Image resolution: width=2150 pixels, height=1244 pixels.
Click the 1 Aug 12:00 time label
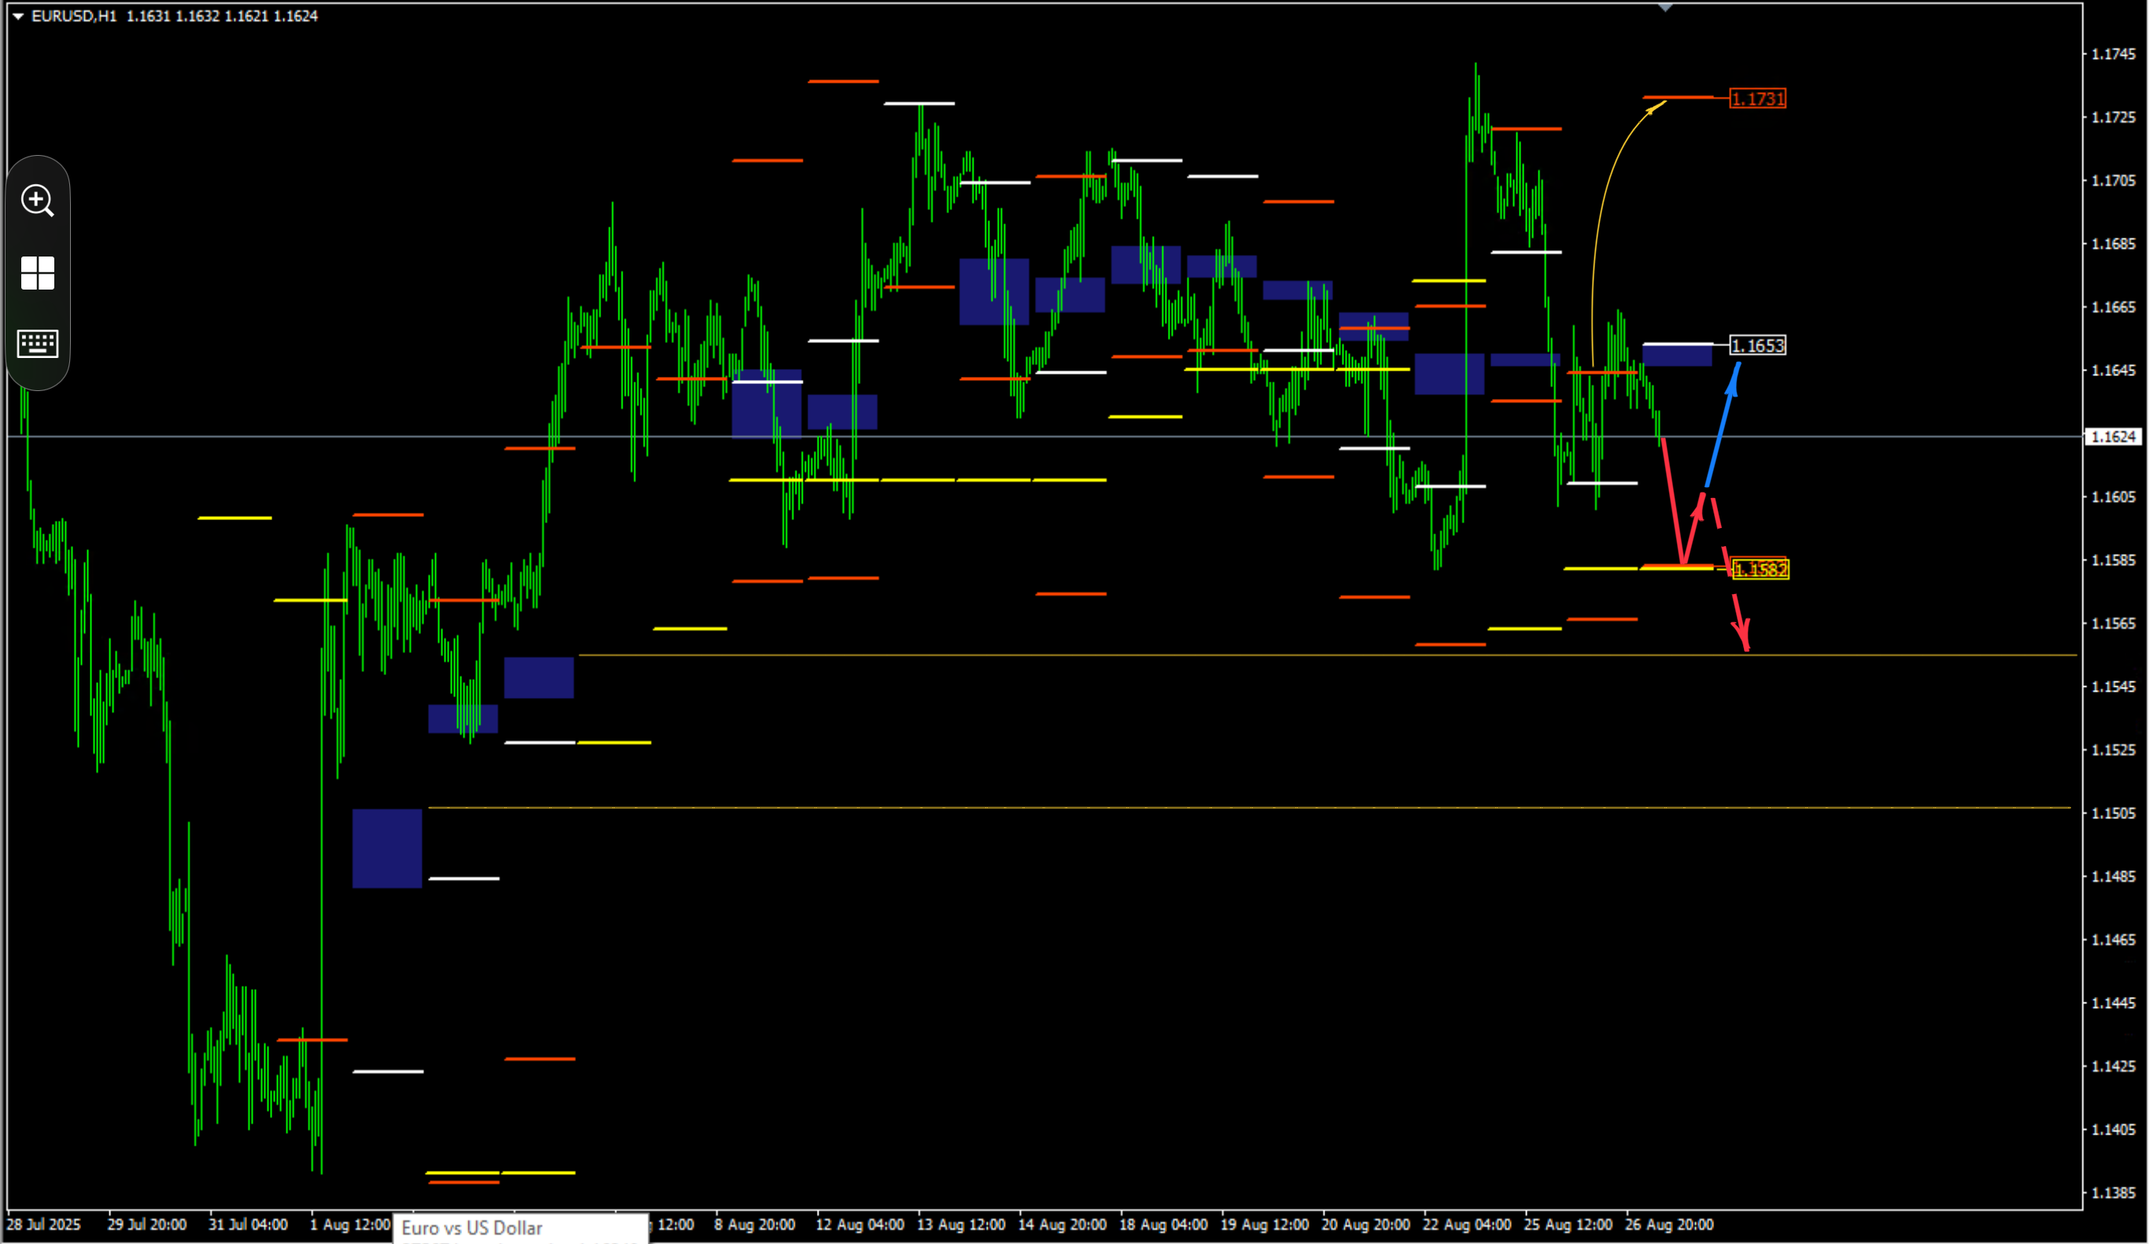coord(349,1224)
